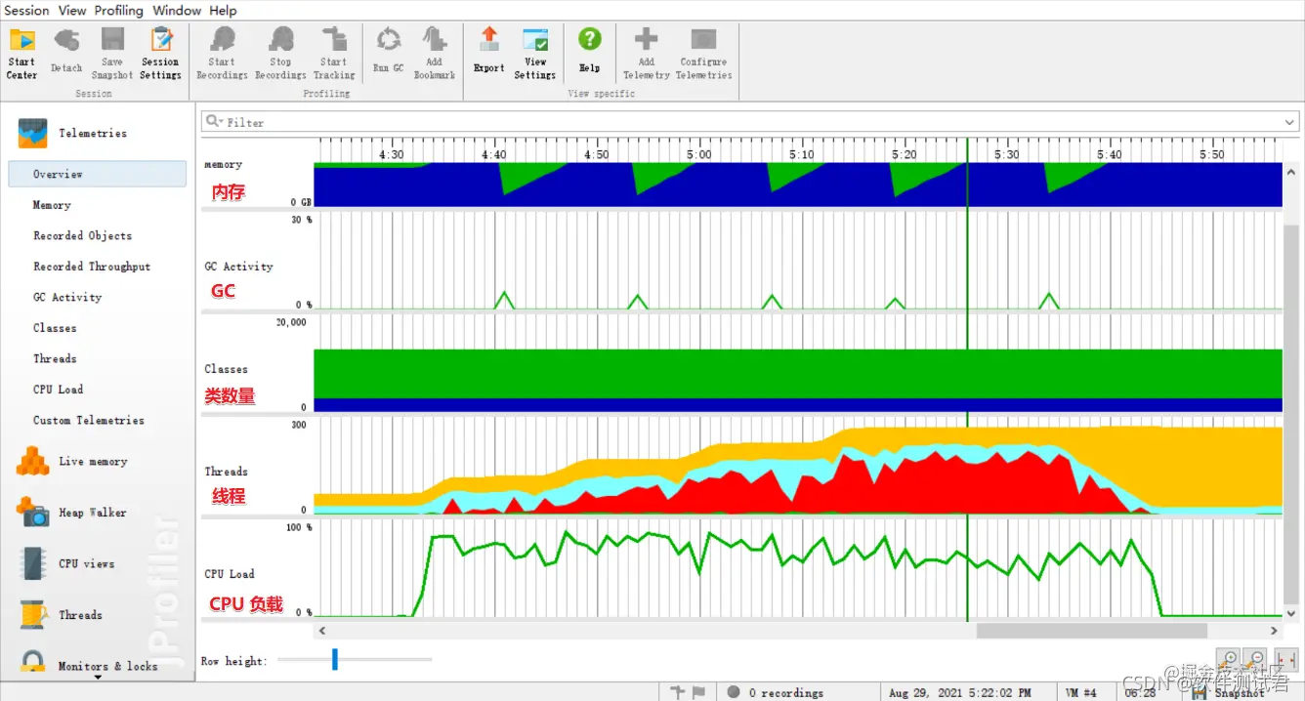Viewport: 1305px width, 701px height.
Task: Click the '0 recordings' status text
Action: click(x=785, y=692)
